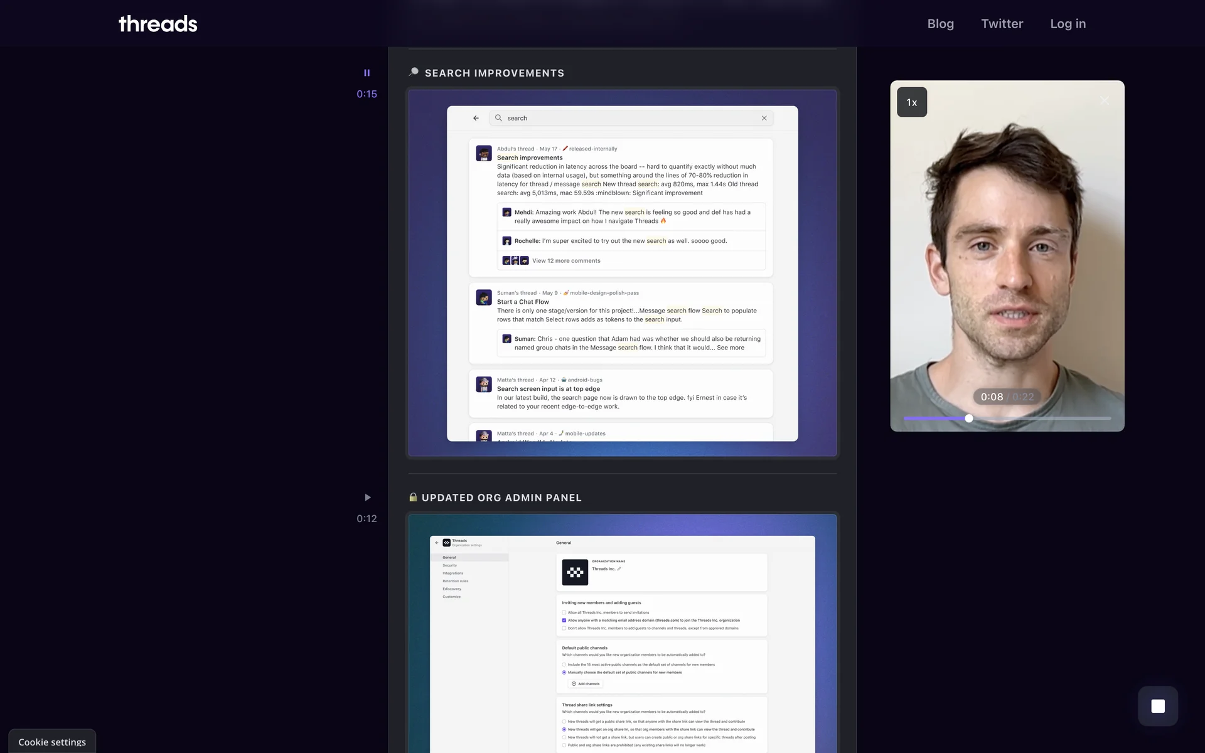Click the threads logo in header
Screen dimensions: 1205x753
pos(158,24)
